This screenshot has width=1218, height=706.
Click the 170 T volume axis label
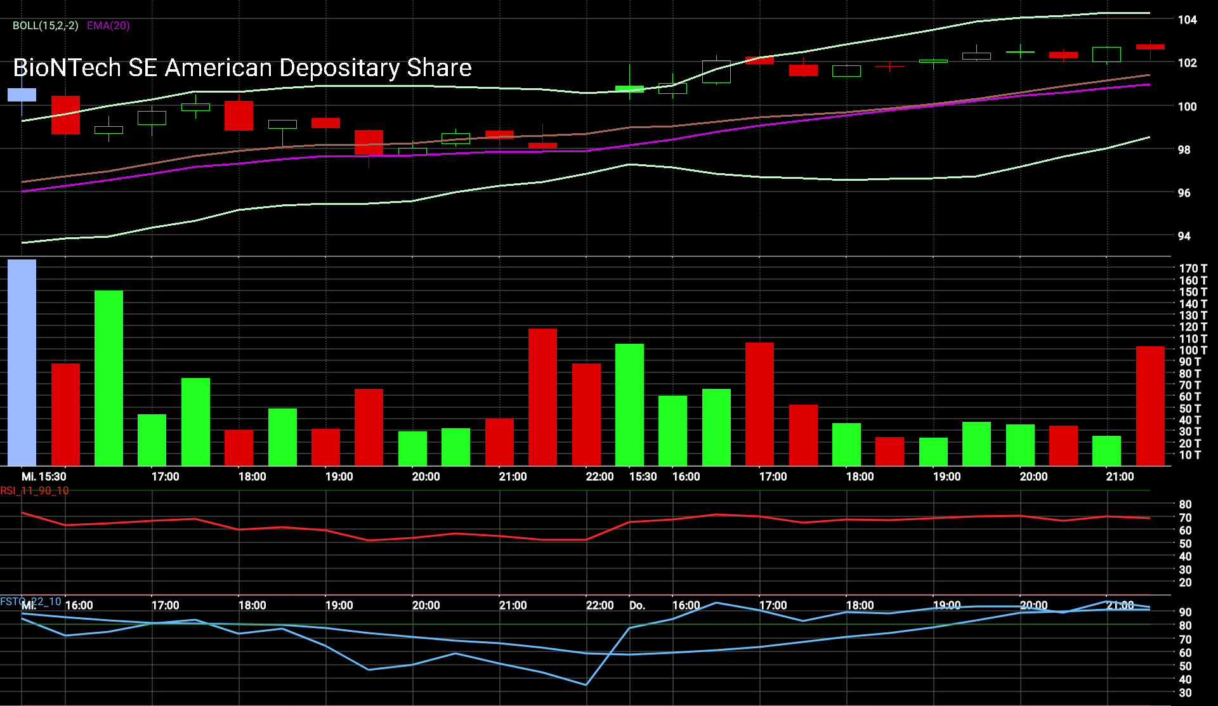pos(1193,268)
